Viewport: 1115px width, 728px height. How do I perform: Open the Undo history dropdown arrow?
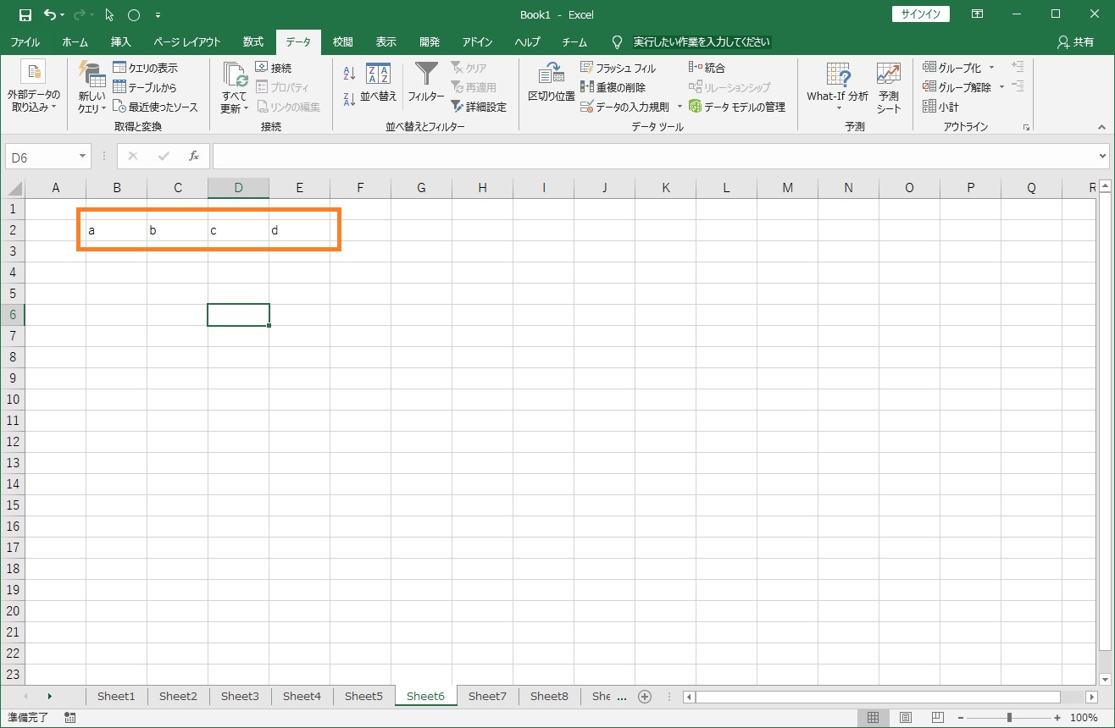pos(62,15)
